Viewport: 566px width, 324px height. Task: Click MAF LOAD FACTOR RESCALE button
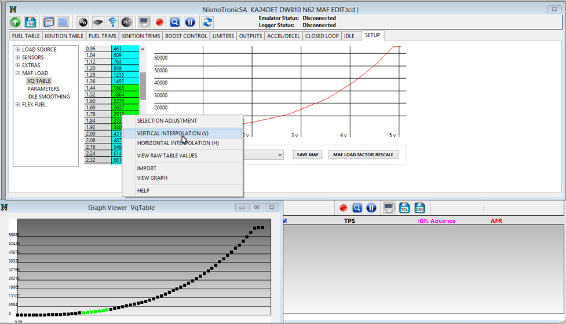363,154
